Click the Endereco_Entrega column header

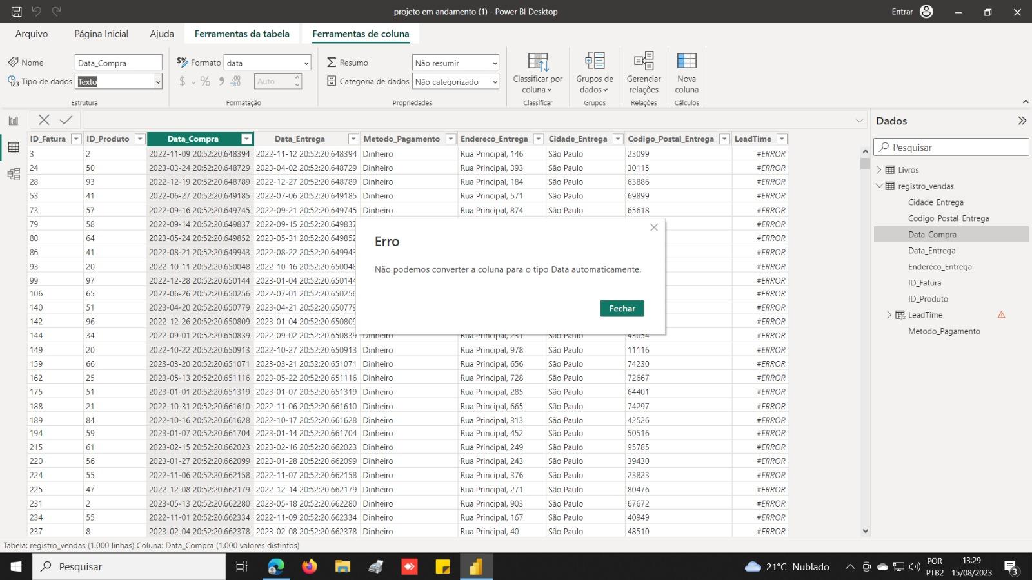coord(494,139)
